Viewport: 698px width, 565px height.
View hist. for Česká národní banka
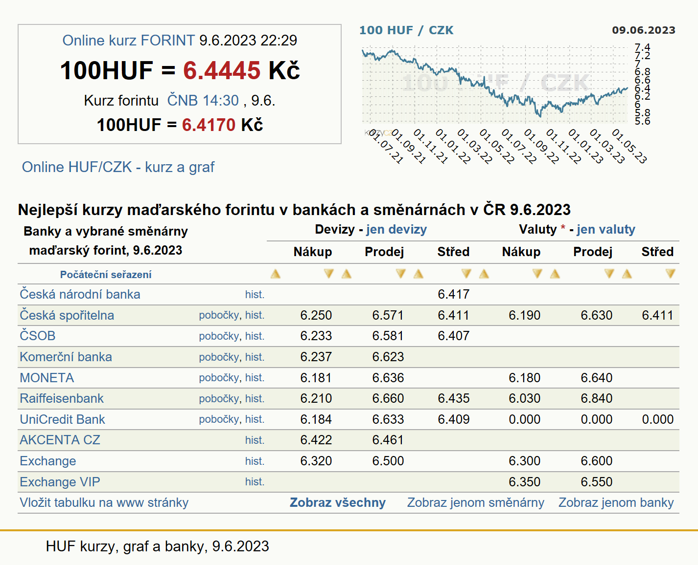pyautogui.click(x=255, y=294)
